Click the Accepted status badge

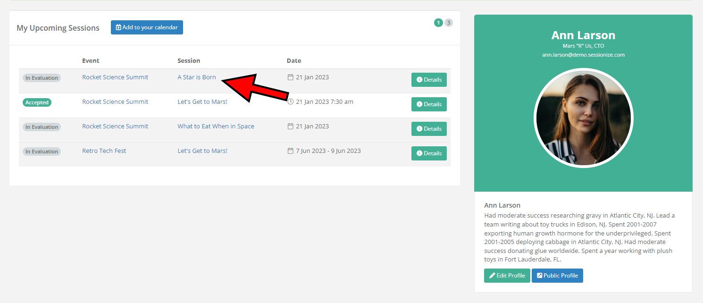pyautogui.click(x=37, y=102)
